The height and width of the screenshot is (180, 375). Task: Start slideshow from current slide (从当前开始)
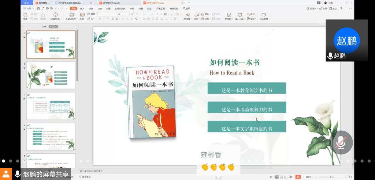56,15
